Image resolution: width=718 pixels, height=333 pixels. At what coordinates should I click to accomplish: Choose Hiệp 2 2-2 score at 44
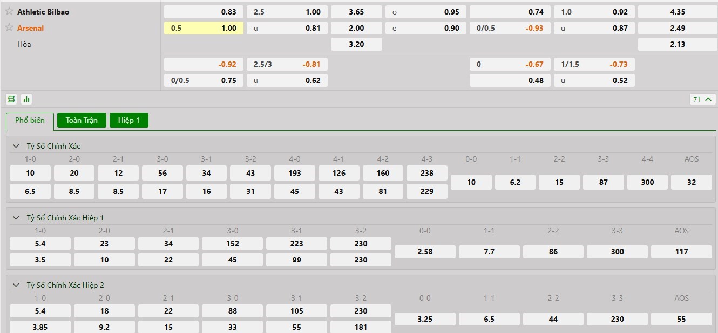[553, 319]
